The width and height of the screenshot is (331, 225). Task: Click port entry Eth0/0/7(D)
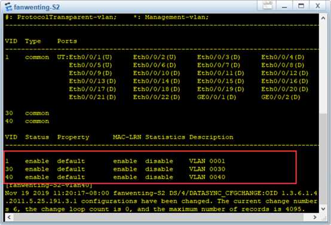pyautogui.click(x=219, y=65)
